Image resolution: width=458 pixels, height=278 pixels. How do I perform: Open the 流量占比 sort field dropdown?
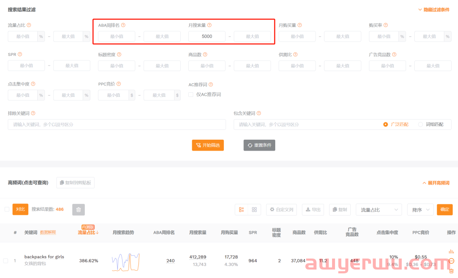click(379, 209)
